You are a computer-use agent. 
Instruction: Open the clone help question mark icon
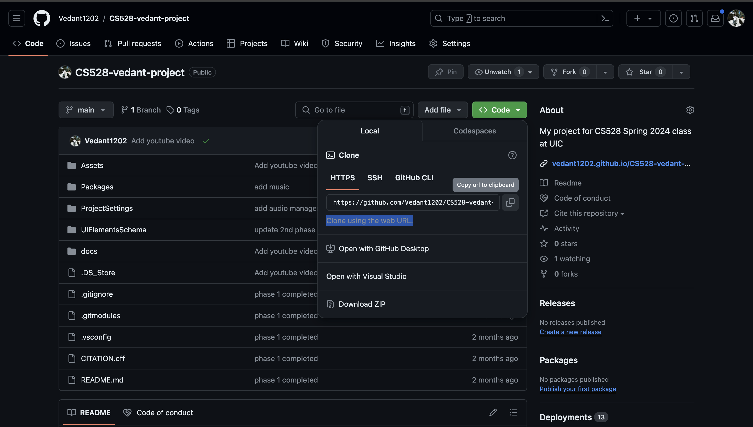(x=512, y=155)
